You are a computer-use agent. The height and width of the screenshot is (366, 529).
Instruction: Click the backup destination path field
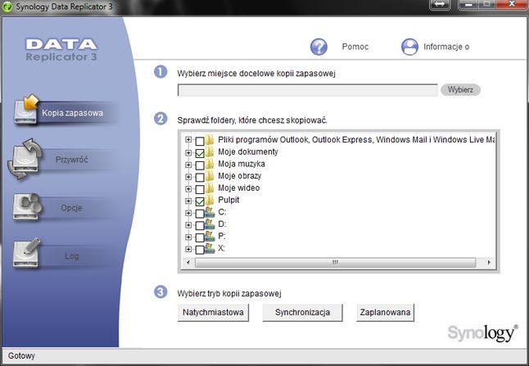coord(308,90)
